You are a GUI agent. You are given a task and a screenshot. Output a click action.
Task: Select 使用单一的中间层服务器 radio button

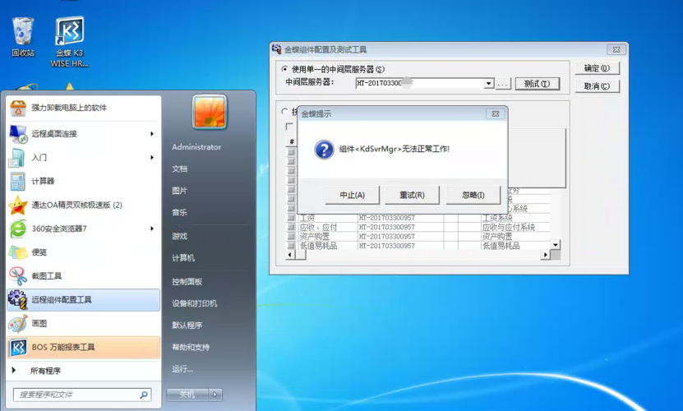[284, 69]
